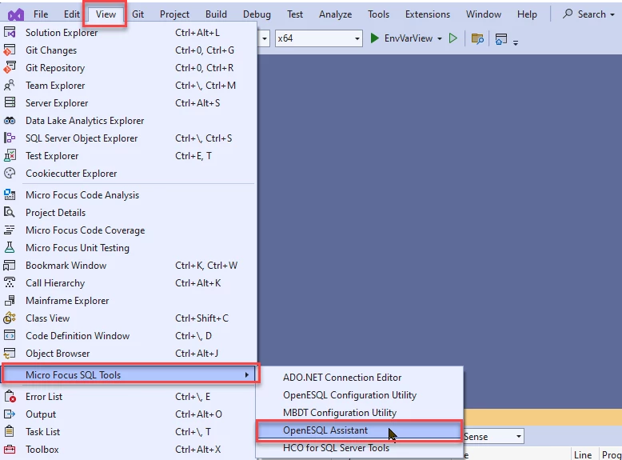This screenshot has width=622, height=460.
Task: Click the Bookmark Window icon
Action: pyautogui.click(x=10, y=265)
